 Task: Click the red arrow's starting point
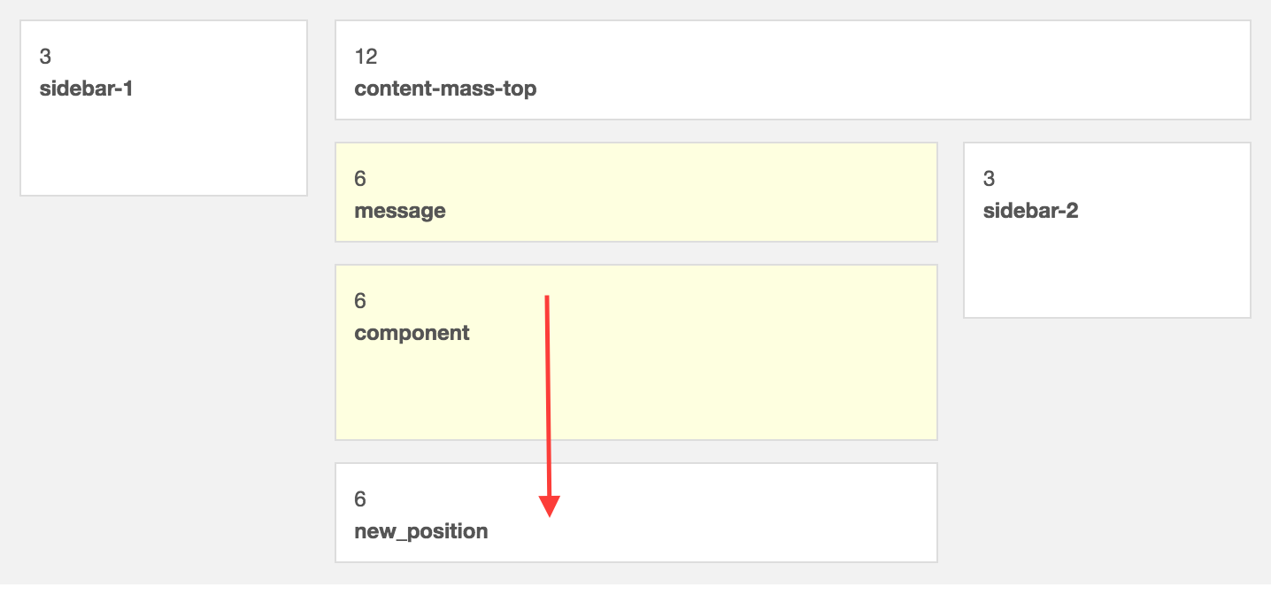(x=547, y=297)
